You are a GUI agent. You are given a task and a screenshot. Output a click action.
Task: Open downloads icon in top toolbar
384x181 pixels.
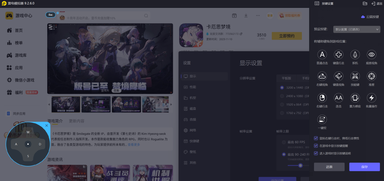[246, 15]
